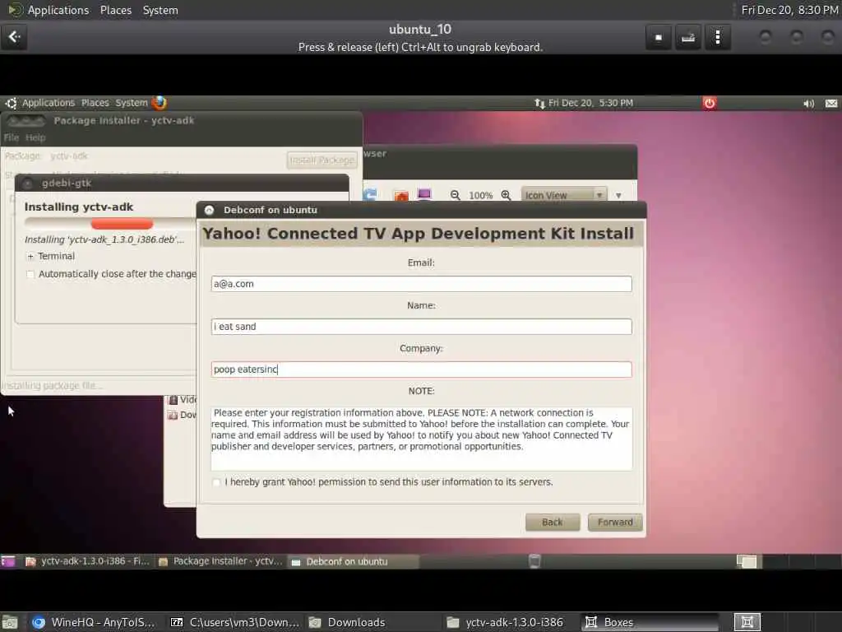Open the Boxes three-dot menu
Image resolution: width=842 pixels, height=632 pixels.
point(717,37)
